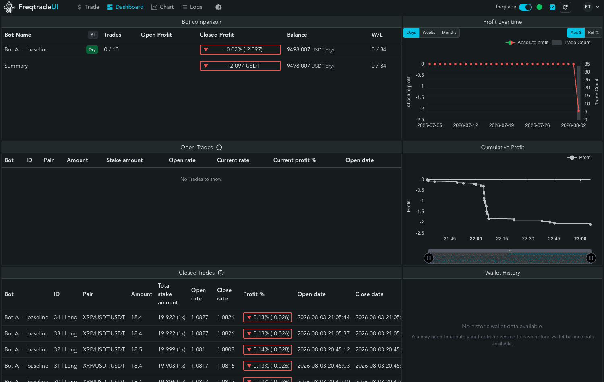Click the '-2.097 USDT' summary profit cell
The width and height of the screenshot is (604, 382).
click(240, 66)
